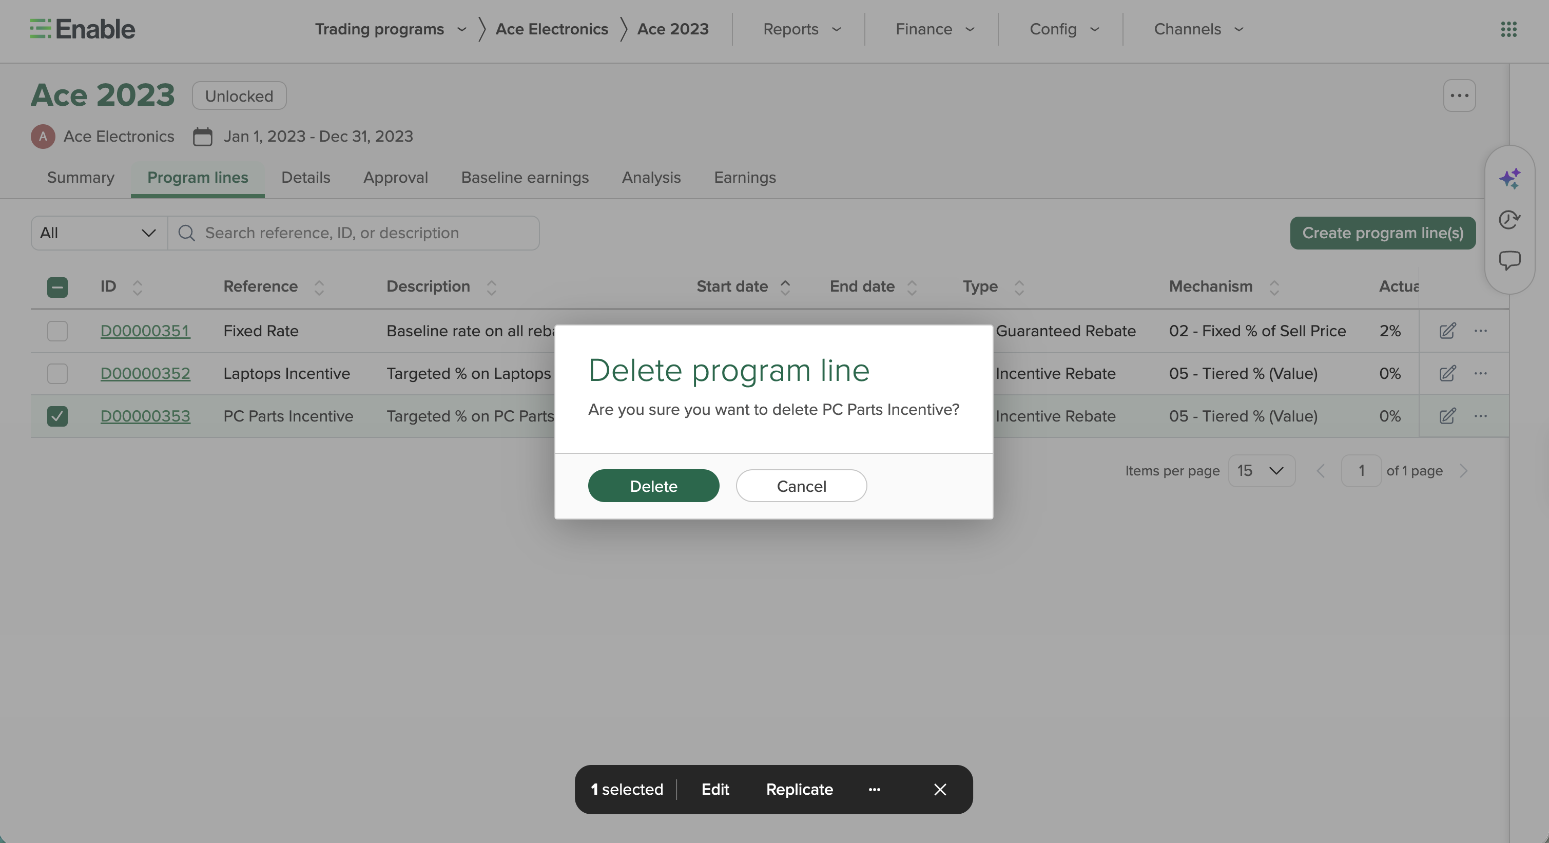Edit the PC Parts Incentive row via pencil icon
This screenshot has height=843, width=1549.
[x=1447, y=416]
